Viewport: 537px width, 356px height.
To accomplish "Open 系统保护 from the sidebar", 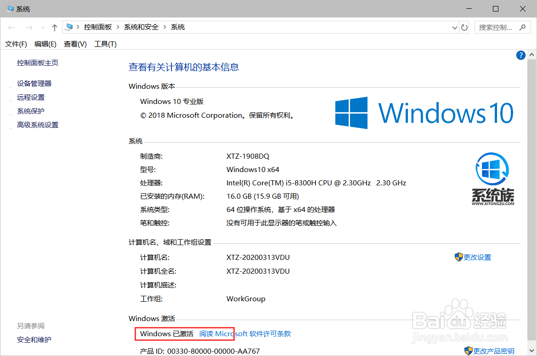I will tap(31, 111).
